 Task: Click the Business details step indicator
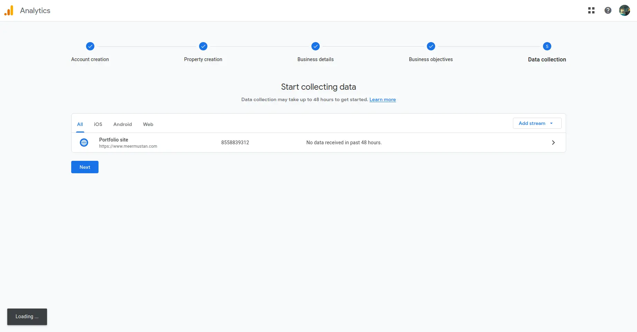point(315,46)
